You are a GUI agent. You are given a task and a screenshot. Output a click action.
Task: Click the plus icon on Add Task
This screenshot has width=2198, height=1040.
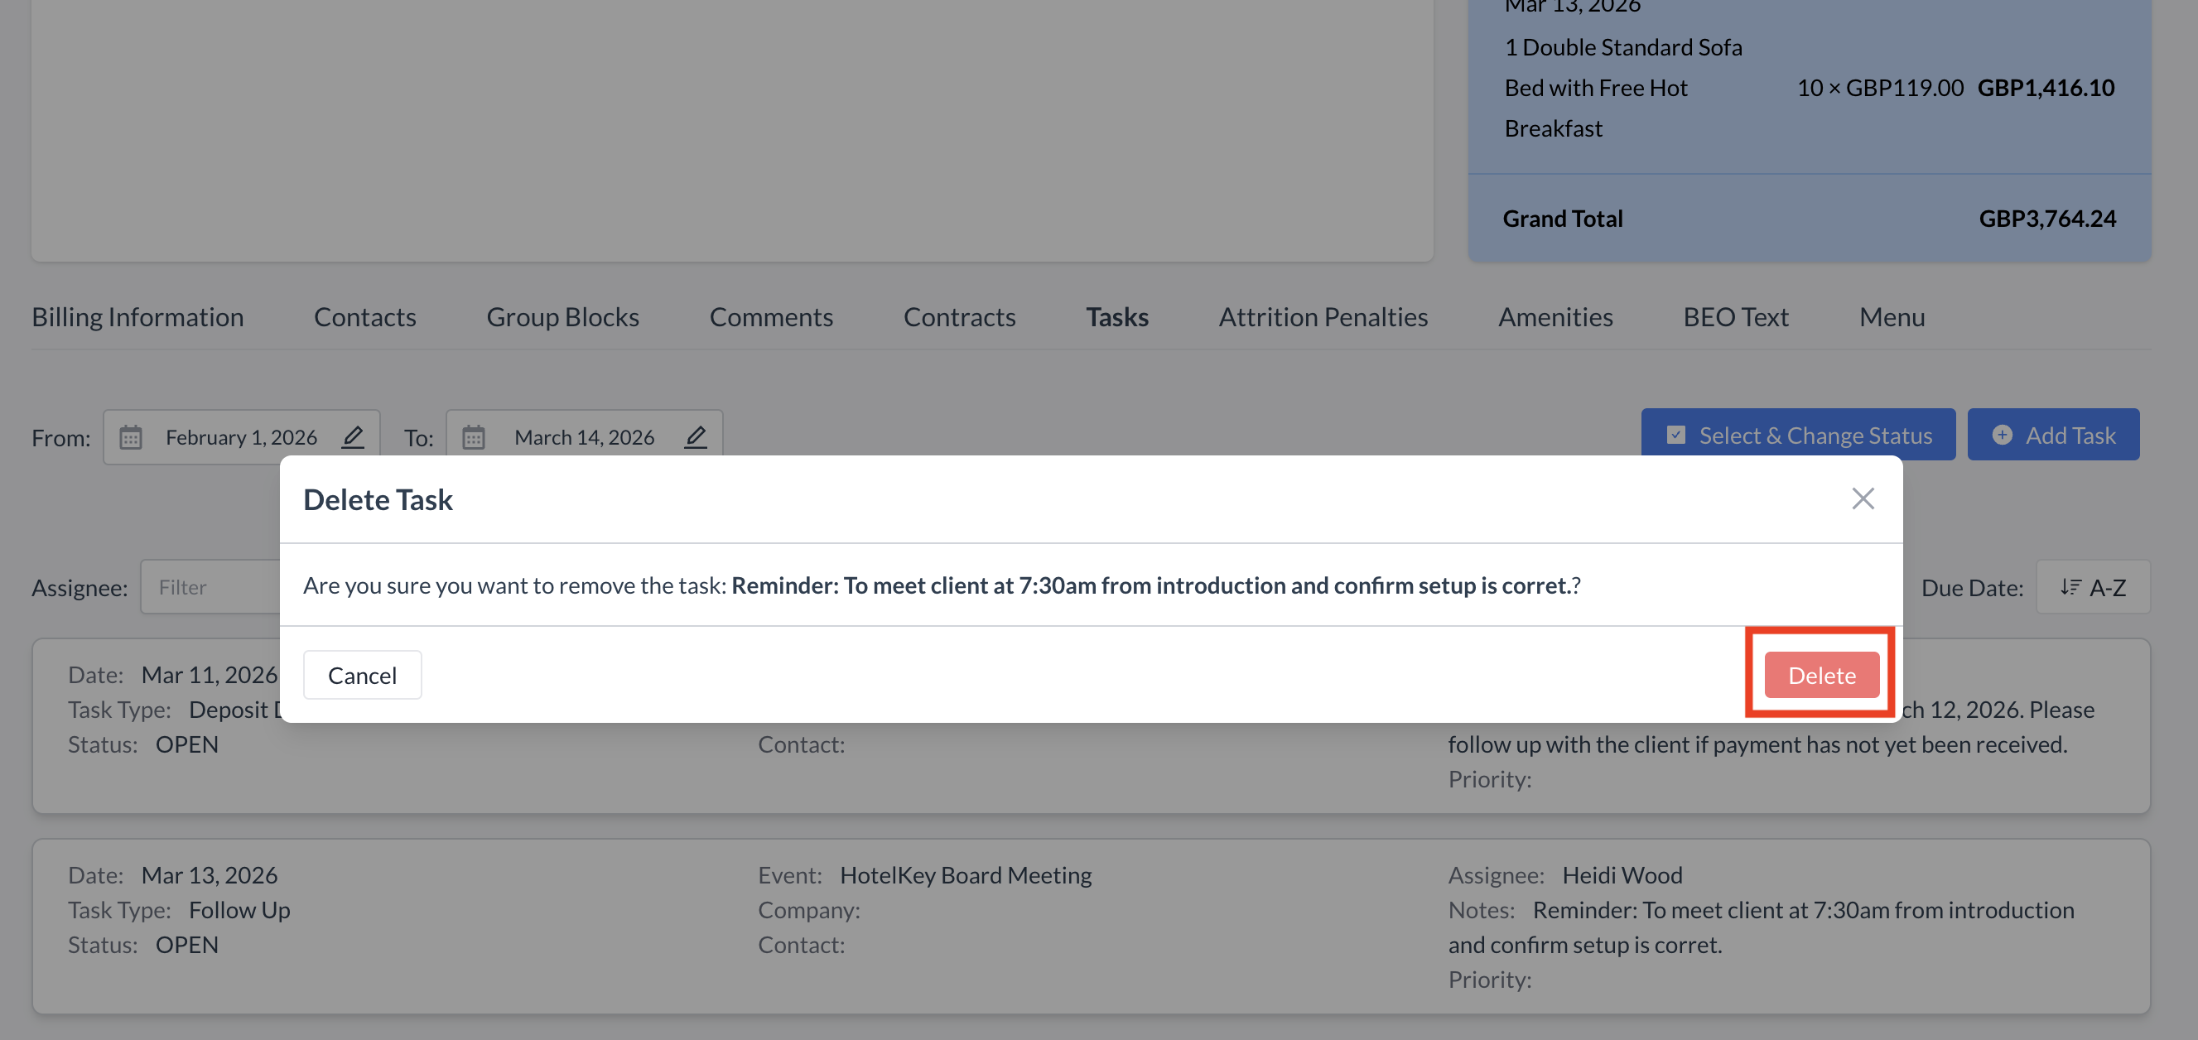click(2002, 435)
